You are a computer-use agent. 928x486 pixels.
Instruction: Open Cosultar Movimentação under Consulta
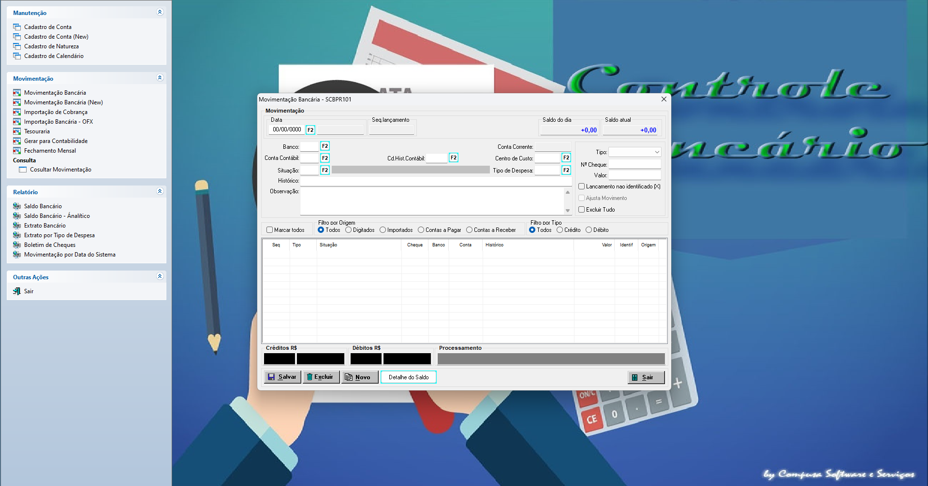[60, 170]
